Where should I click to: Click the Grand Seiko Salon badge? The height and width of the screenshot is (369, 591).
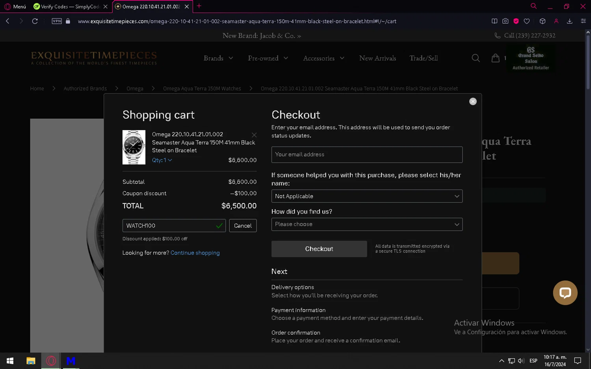[531, 58]
